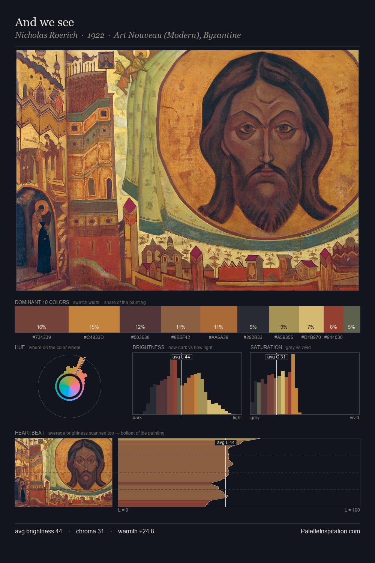The width and height of the screenshot is (375, 563).
Task: Click the hex label #AA6A38
Action: [x=219, y=337]
